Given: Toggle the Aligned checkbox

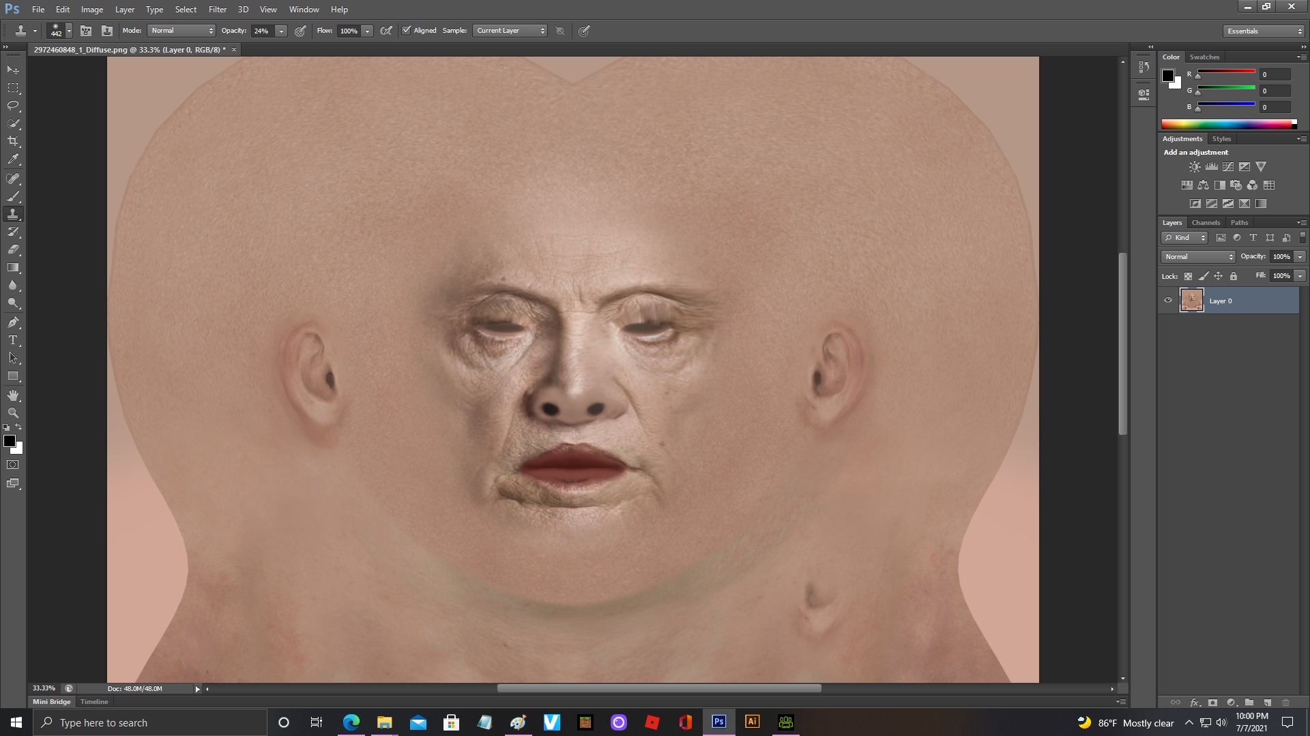Looking at the screenshot, I should click(x=407, y=31).
